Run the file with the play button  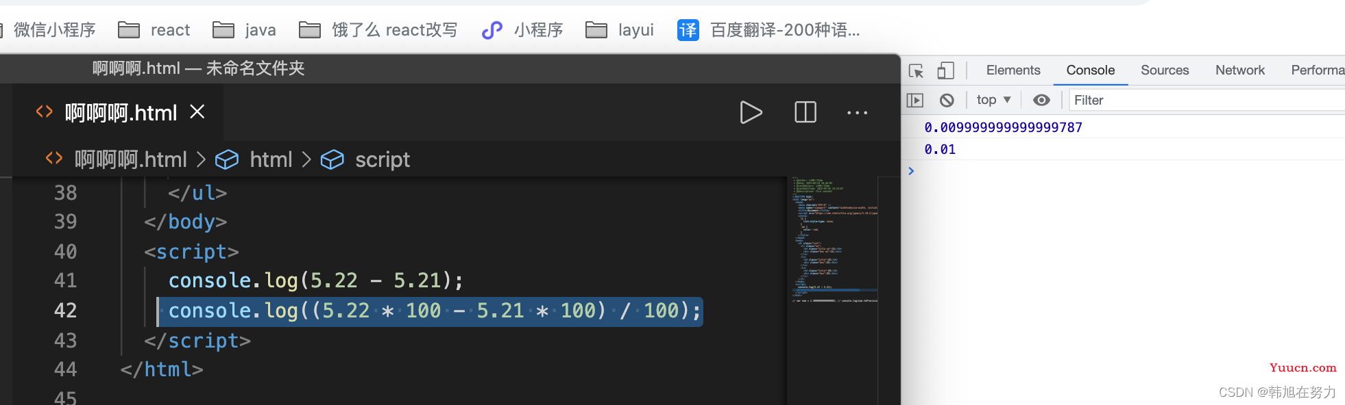point(751,112)
